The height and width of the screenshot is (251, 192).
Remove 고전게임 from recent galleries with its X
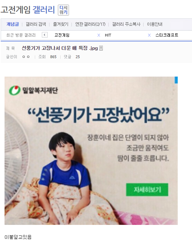99,35
